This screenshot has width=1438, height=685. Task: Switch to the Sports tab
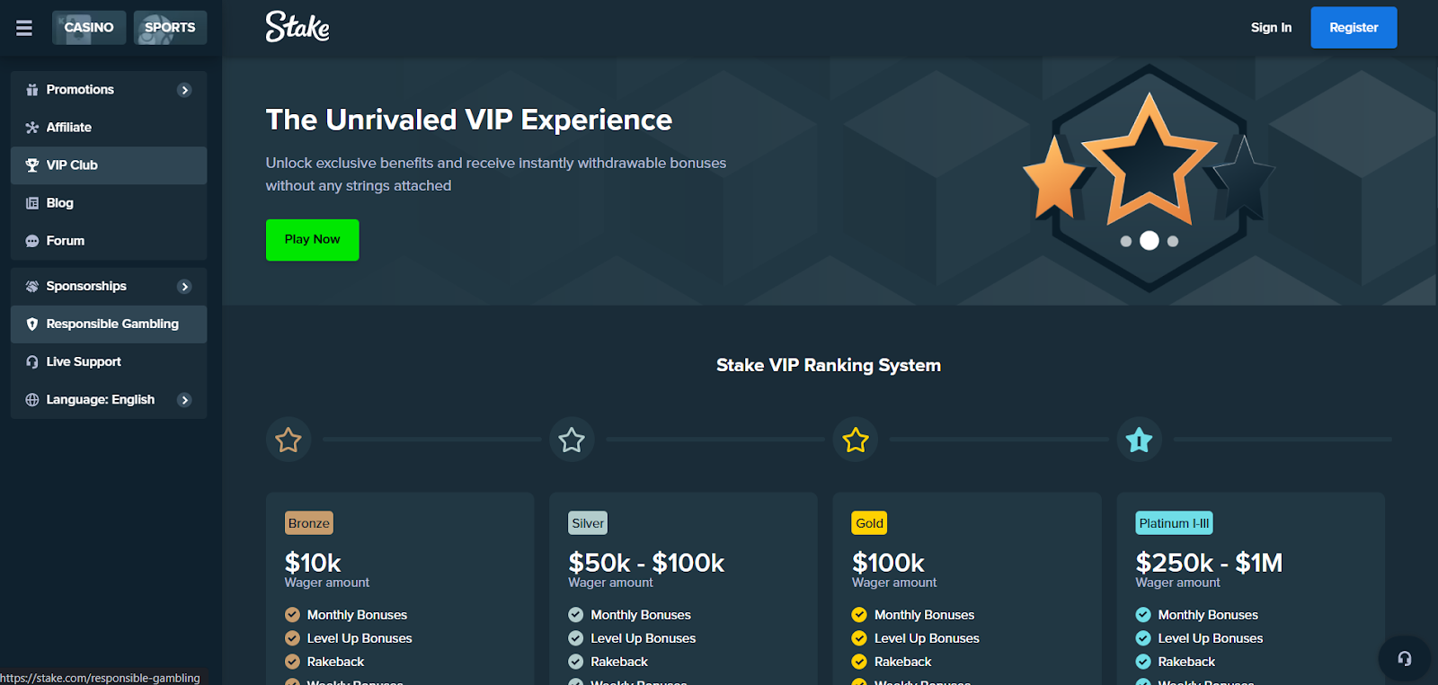tap(170, 28)
